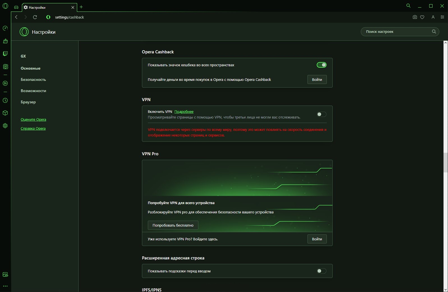Screen dimensions: 448x292
Task: Click text Уже используете VPN Pro?
Action: coord(170,239)
